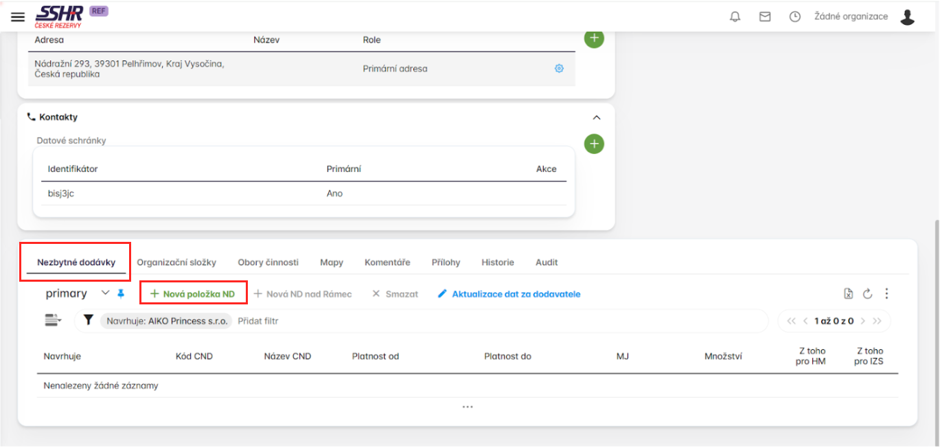The image size is (942, 448).
Task: Open the primary view dropdown
Action: (105, 293)
